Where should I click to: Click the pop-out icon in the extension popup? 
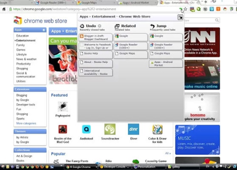180,17
